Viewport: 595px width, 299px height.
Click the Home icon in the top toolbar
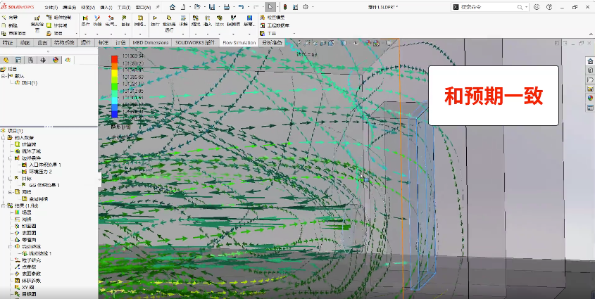(173, 7)
